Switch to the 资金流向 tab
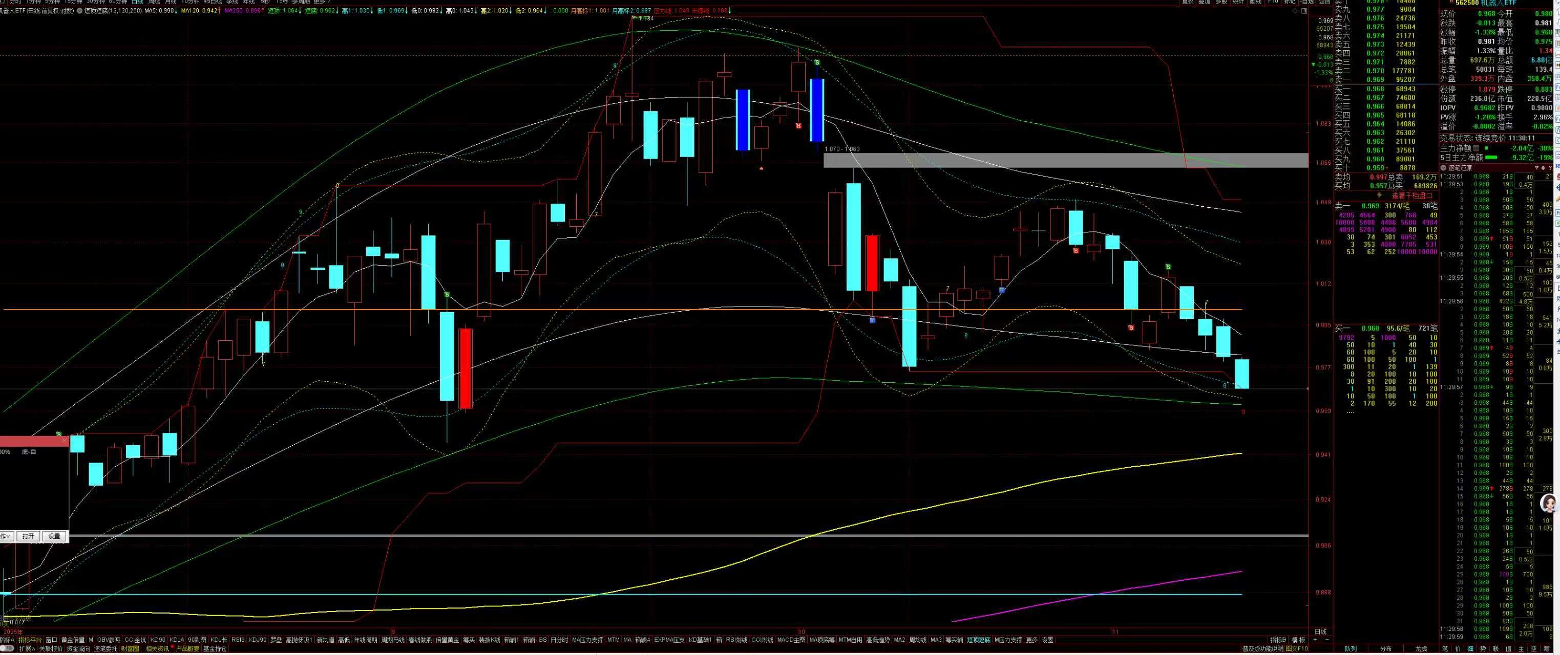The height and width of the screenshot is (655, 1560). [x=78, y=649]
